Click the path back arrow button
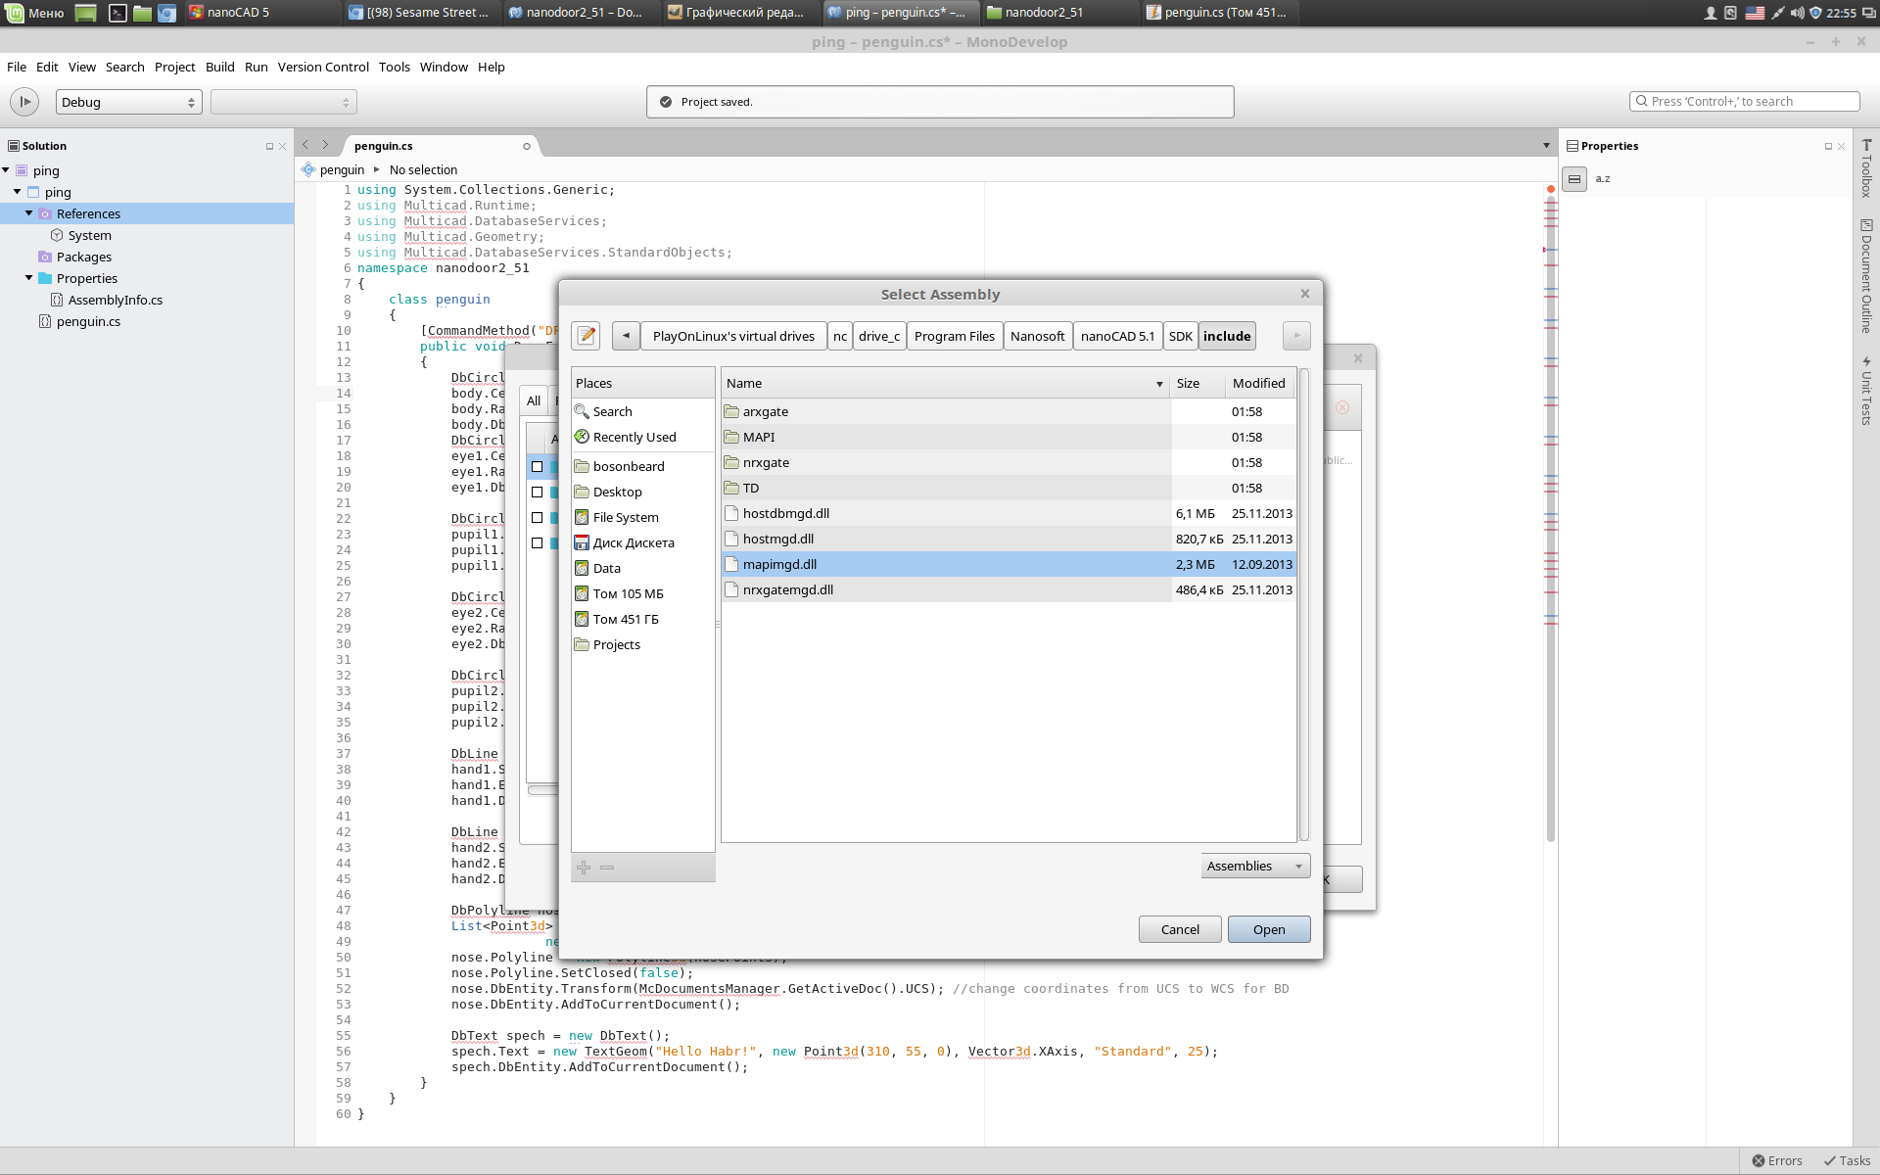The image size is (1880, 1175). 626,336
